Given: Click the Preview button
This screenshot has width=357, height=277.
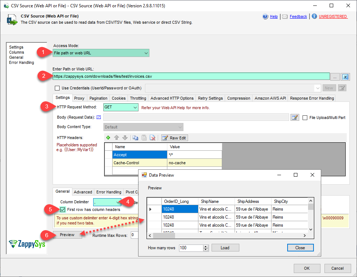Looking at the screenshot, I should tap(67, 235).
